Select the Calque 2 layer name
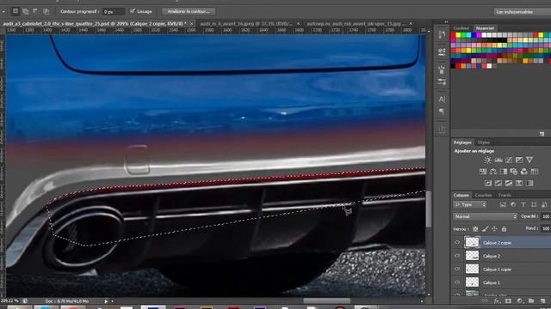 492,256
